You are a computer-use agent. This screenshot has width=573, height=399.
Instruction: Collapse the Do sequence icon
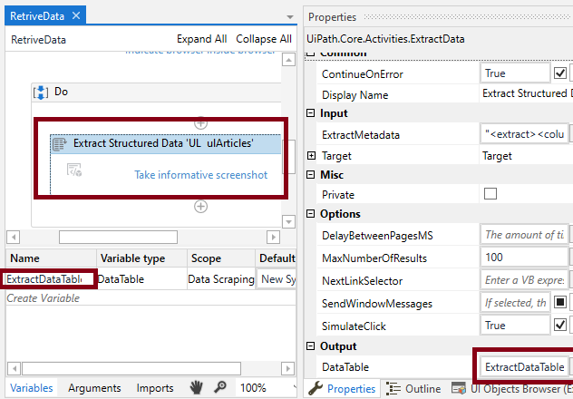(x=41, y=92)
